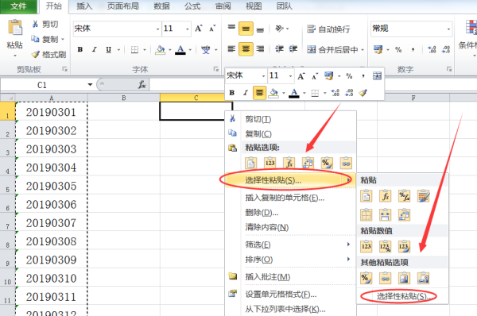Click Merge and Center (合并后居中)

click(x=332, y=49)
